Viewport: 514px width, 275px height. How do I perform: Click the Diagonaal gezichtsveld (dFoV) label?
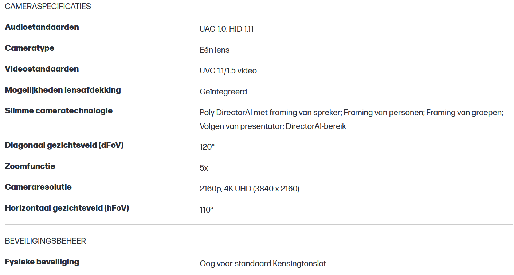coord(64,145)
